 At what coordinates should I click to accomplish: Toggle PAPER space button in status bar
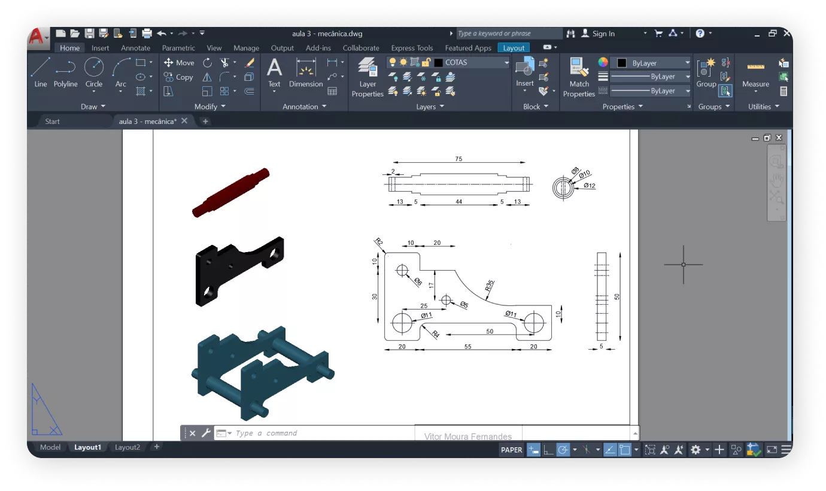tap(511, 450)
